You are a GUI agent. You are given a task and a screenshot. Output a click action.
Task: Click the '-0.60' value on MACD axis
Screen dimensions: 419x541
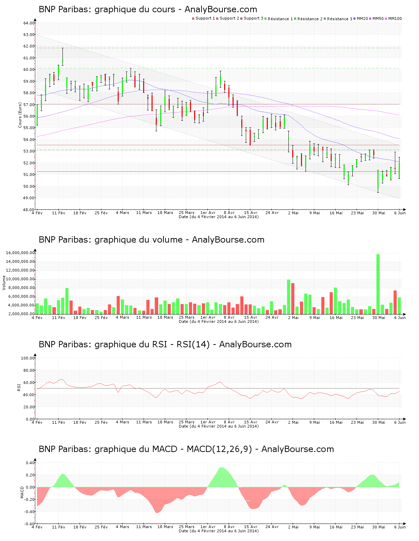(x=30, y=524)
